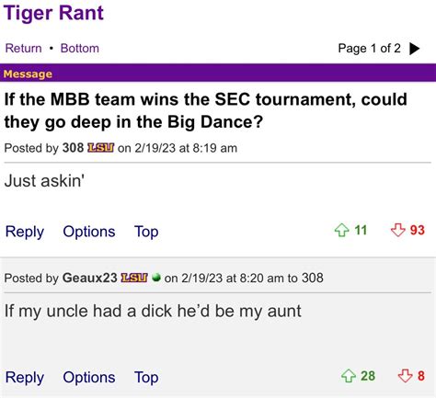Reply to Geaux23's comment
This screenshot has height=398, width=436.
point(25,377)
